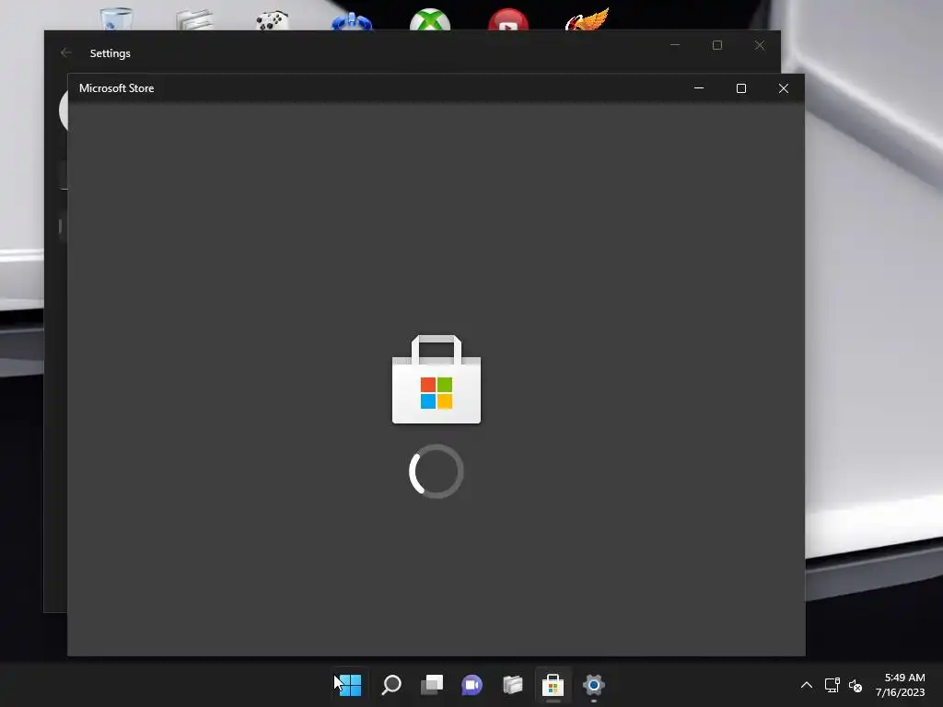This screenshot has height=707, width=943.
Task: Maximize the Microsoft Store window
Action: tap(741, 88)
